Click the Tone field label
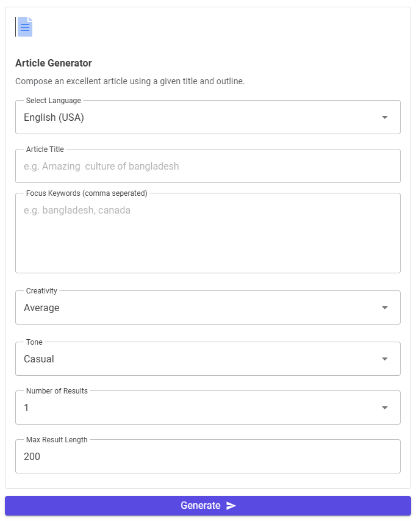The height and width of the screenshot is (521, 419). tap(34, 342)
